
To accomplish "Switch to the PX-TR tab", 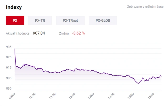I will (x=40, y=20).
